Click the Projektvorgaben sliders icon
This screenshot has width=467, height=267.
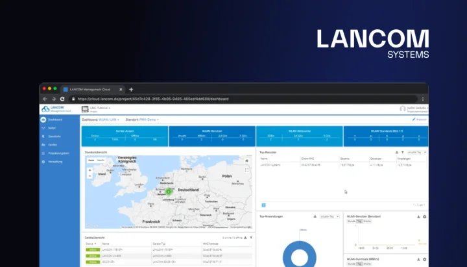(x=43, y=153)
